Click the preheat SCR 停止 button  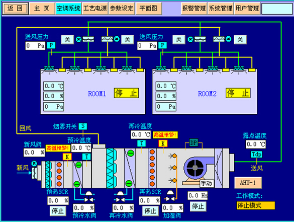(x=58, y=211)
